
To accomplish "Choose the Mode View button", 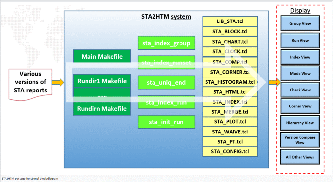I will tap(300, 74).
